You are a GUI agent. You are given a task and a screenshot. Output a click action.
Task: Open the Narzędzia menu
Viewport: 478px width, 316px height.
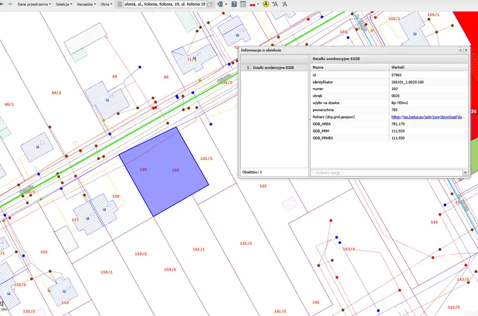(x=86, y=4)
